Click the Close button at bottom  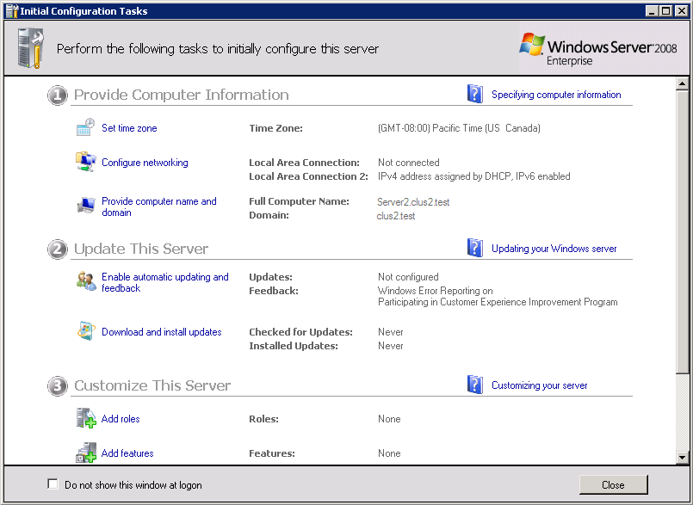(x=613, y=484)
